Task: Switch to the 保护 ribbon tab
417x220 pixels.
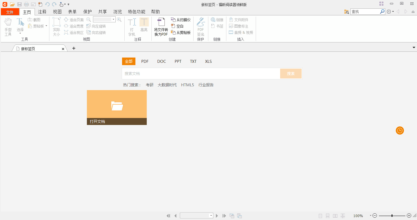Action: pyautogui.click(x=87, y=12)
